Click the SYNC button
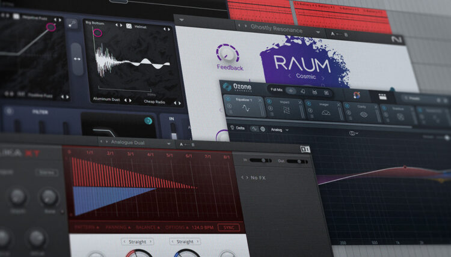The width and height of the screenshot is (451, 257). point(229,228)
